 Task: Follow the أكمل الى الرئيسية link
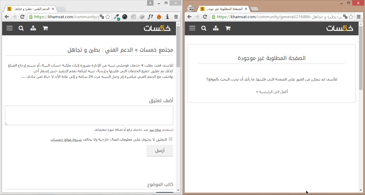[x=272, y=92]
